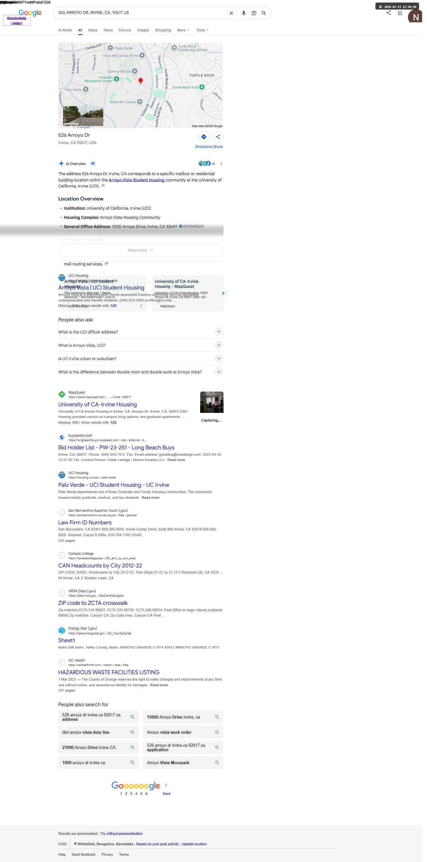427x862 pixels.
Task: Select the Turtle Rock Elementary School marker
Action: [174, 48]
